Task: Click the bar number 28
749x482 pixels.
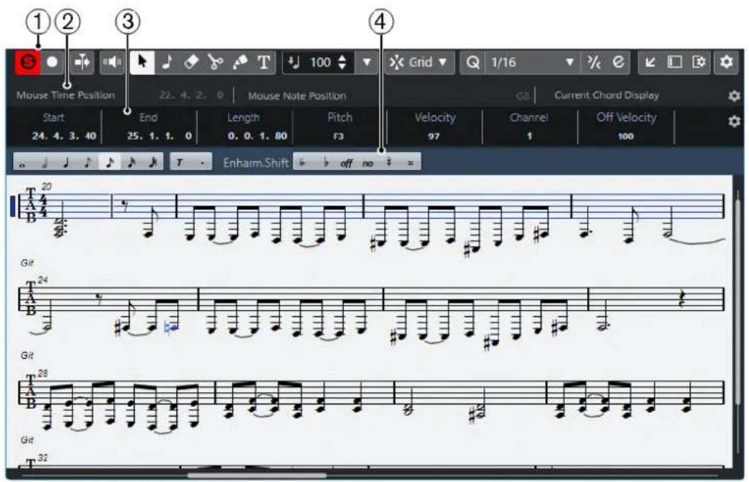Action: click(x=43, y=373)
